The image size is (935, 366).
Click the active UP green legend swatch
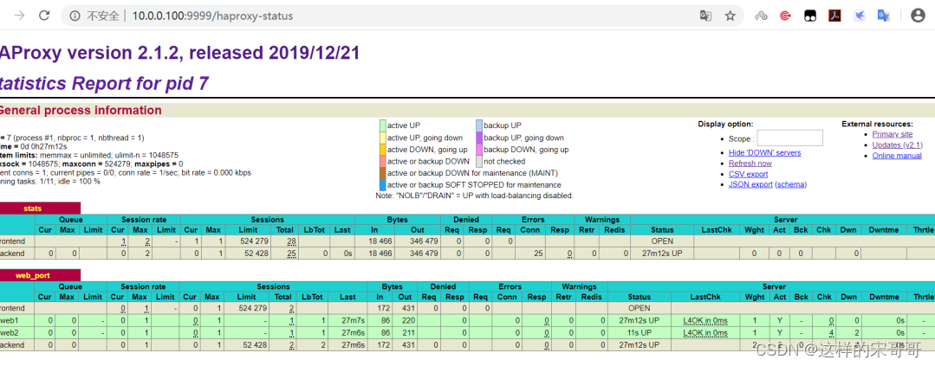[382, 125]
